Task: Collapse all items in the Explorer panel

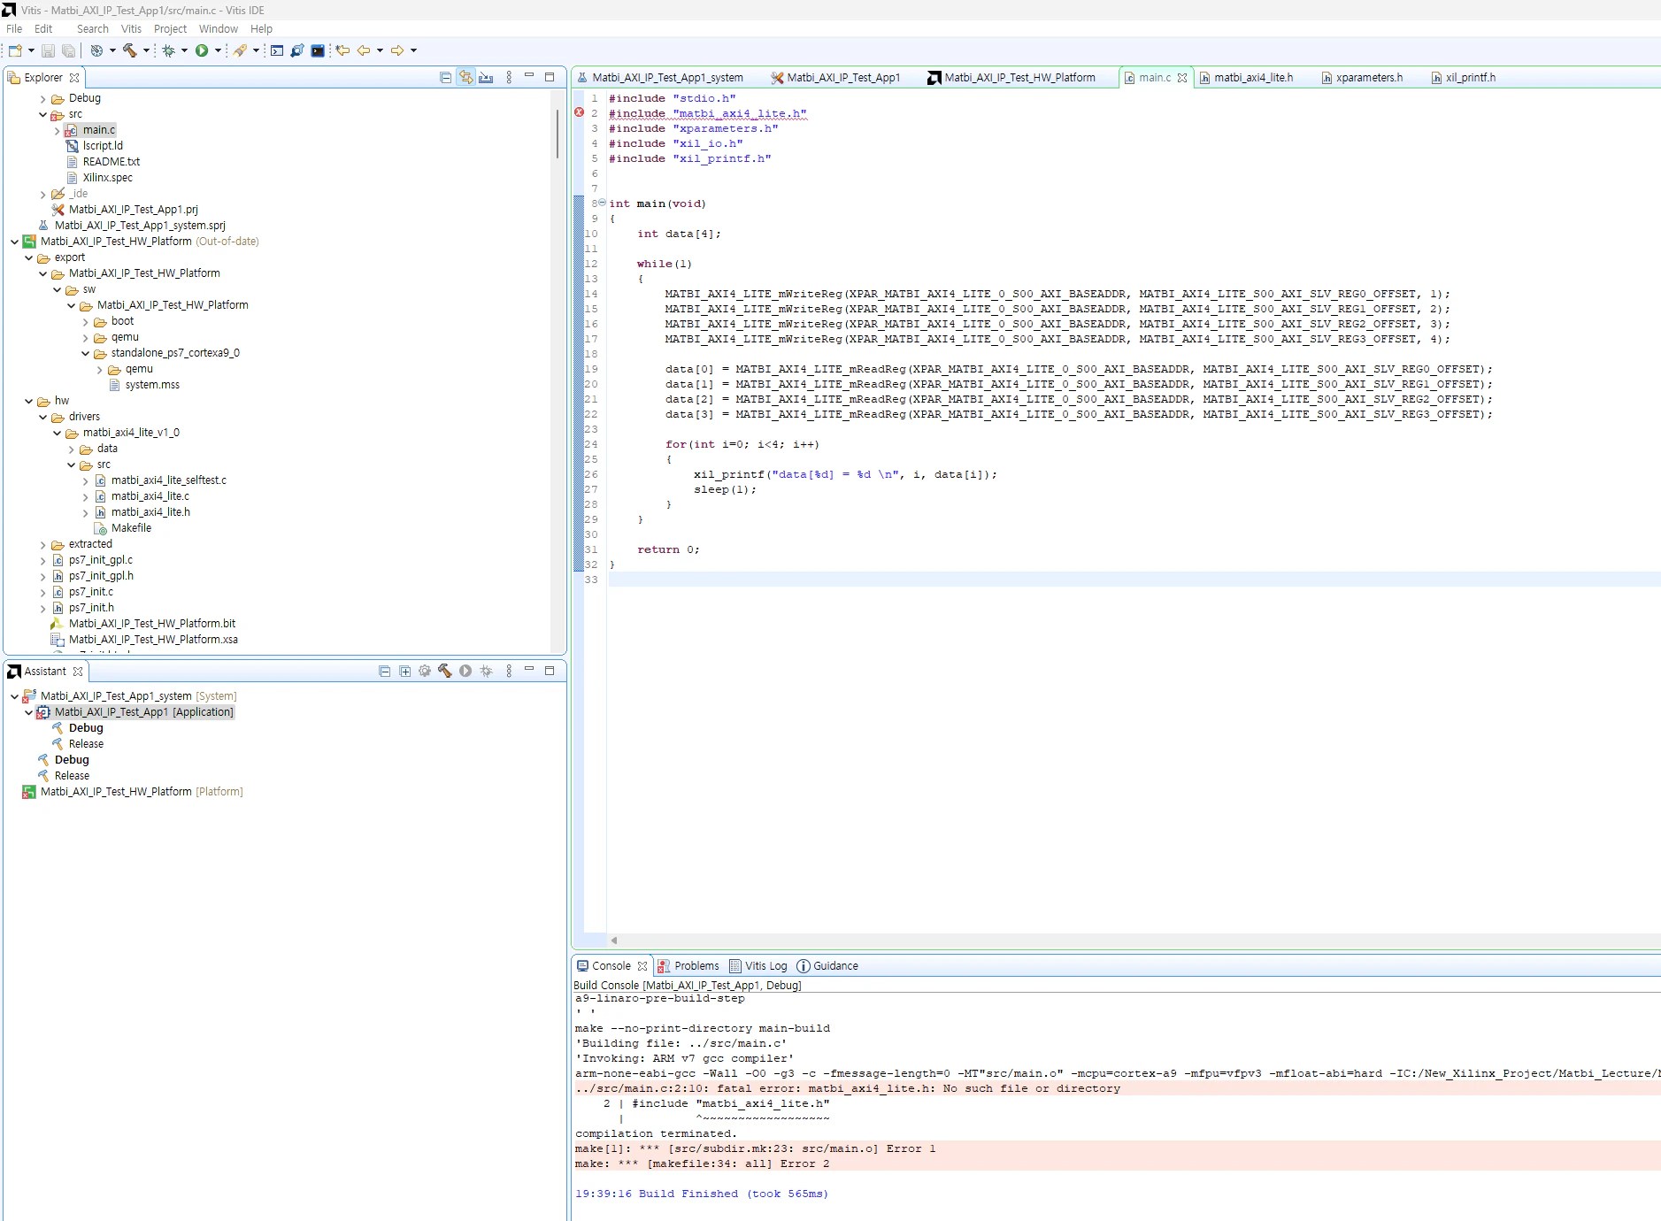Action: pyautogui.click(x=445, y=77)
